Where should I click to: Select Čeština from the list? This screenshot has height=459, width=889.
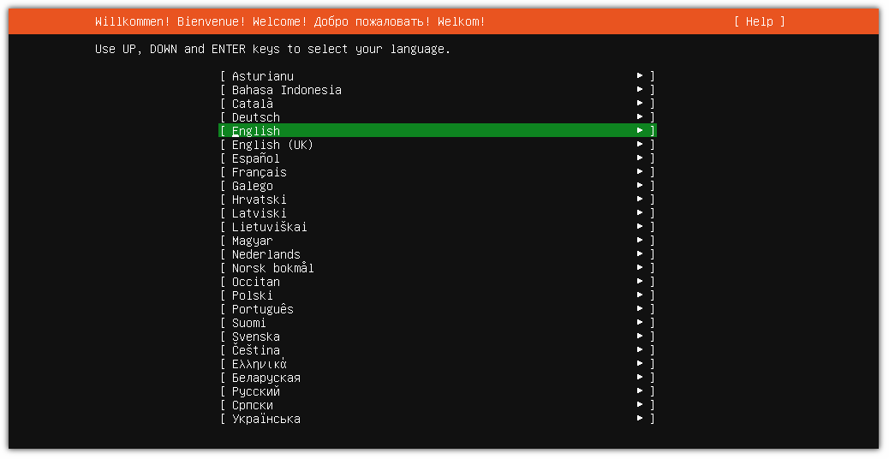tap(437, 350)
